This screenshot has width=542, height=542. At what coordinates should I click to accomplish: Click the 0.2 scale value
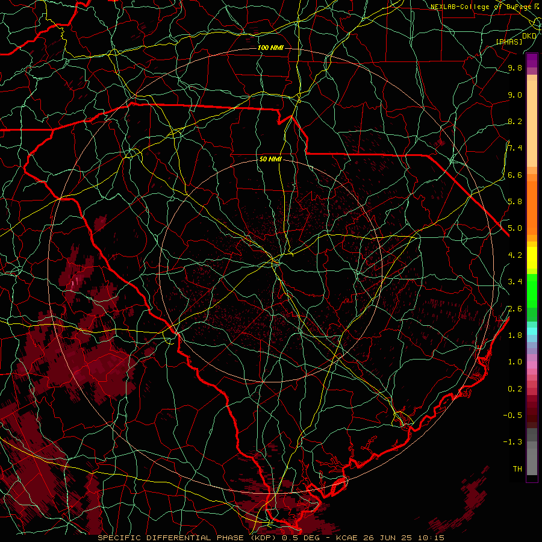(x=515, y=389)
